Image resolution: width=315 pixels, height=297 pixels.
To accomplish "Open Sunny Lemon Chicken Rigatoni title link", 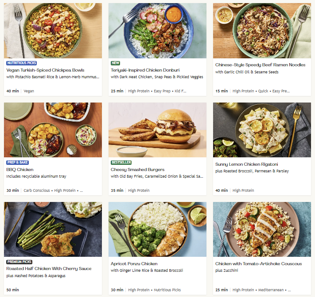I will pyautogui.click(x=246, y=164).
